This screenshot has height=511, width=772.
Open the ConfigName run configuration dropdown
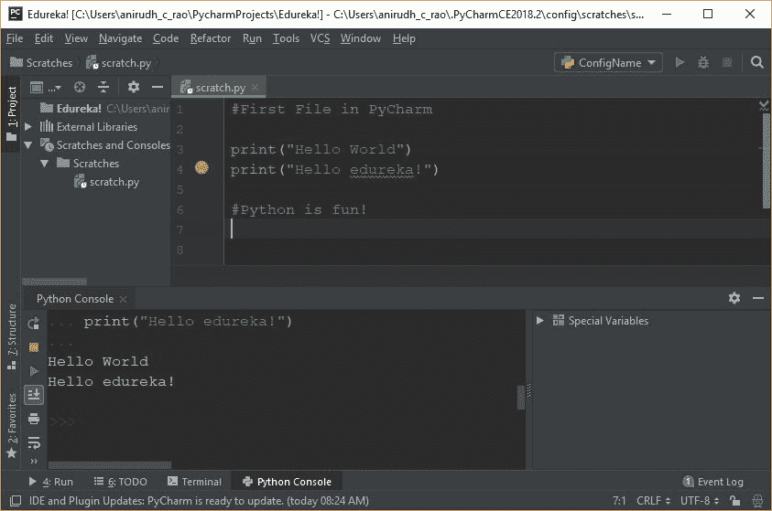pos(609,62)
